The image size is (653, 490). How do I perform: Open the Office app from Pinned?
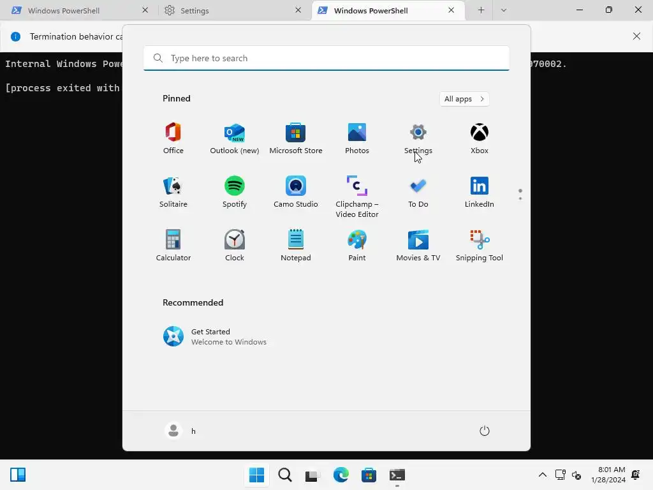pyautogui.click(x=173, y=138)
